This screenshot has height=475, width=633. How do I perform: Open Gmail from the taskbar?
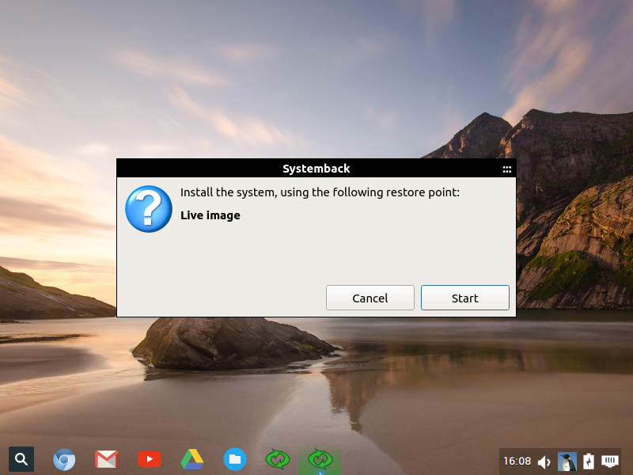pyautogui.click(x=107, y=459)
